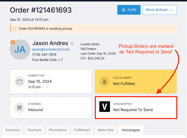
Task: Click the orange alert badge on avatar
Action: (x=13, y=42)
